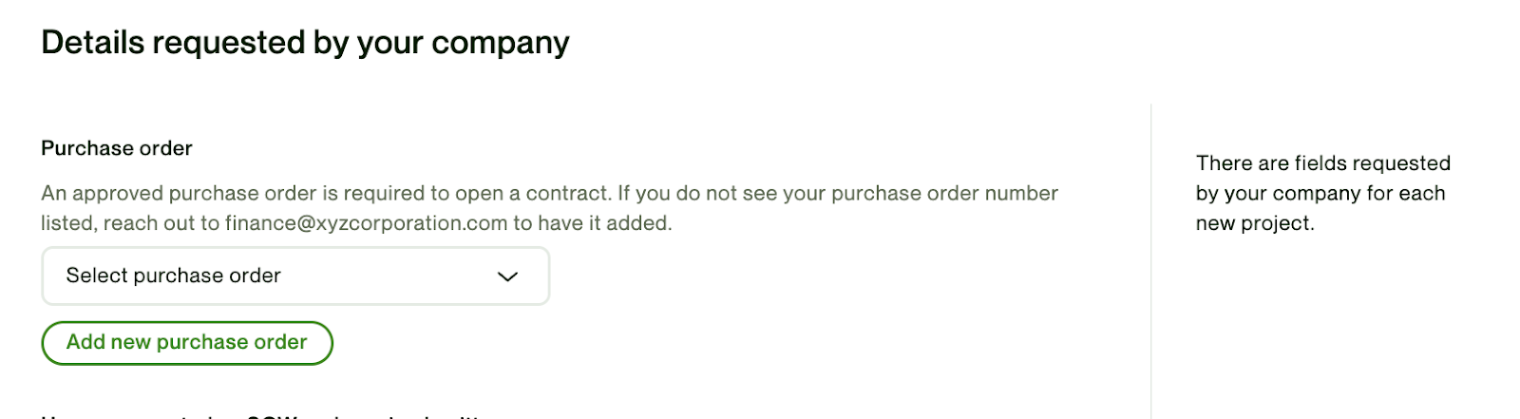This screenshot has height=419, width=1520.
Task: Click the chevron arrow in purchase order dropdown
Action: pos(508,276)
